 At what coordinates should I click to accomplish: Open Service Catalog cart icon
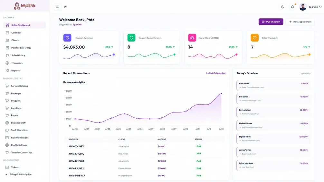tap(7, 86)
